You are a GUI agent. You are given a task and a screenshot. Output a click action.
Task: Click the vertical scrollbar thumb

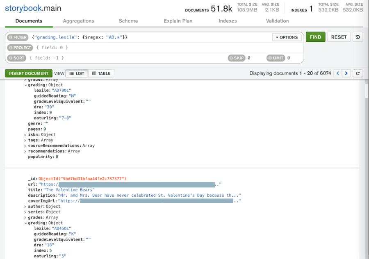(367, 91)
